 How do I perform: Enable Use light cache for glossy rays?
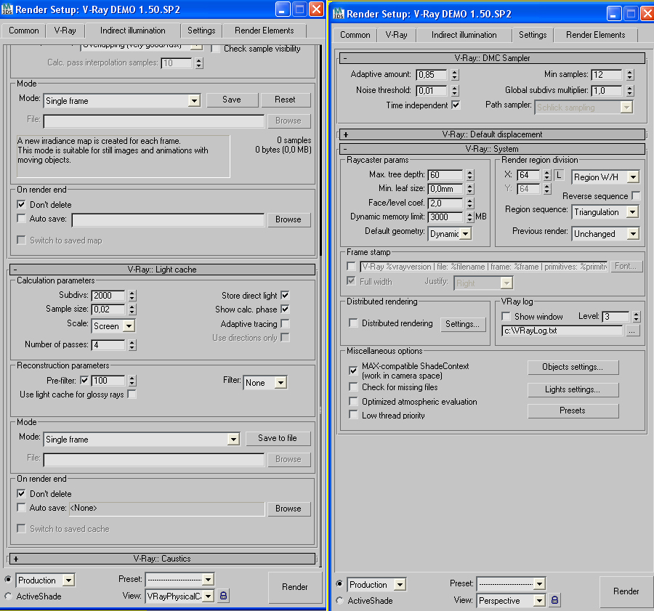[x=132, y=394]
